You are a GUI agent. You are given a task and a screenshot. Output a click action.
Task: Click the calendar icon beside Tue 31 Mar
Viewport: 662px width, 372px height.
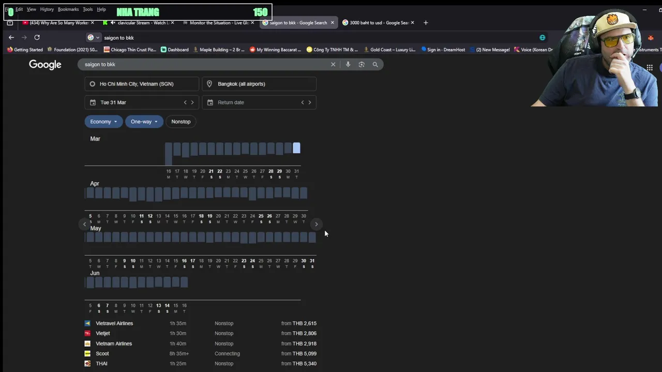pyautogui.click(x=93, y=102)
